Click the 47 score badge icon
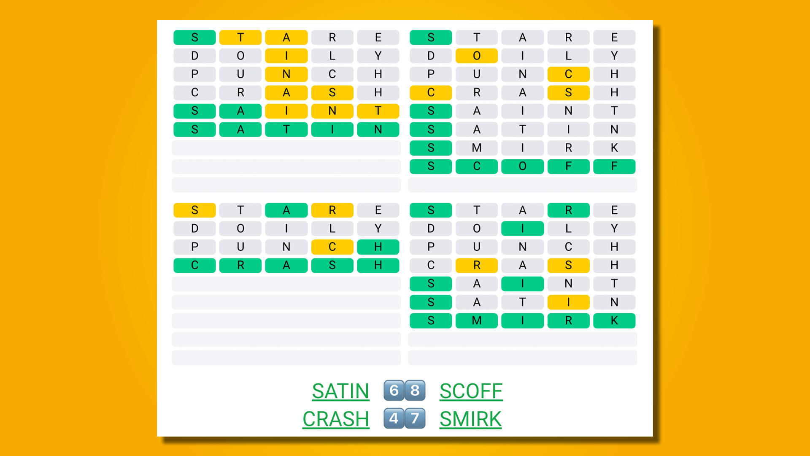Viewport: 810px width, 456px height. pos(405,419)
